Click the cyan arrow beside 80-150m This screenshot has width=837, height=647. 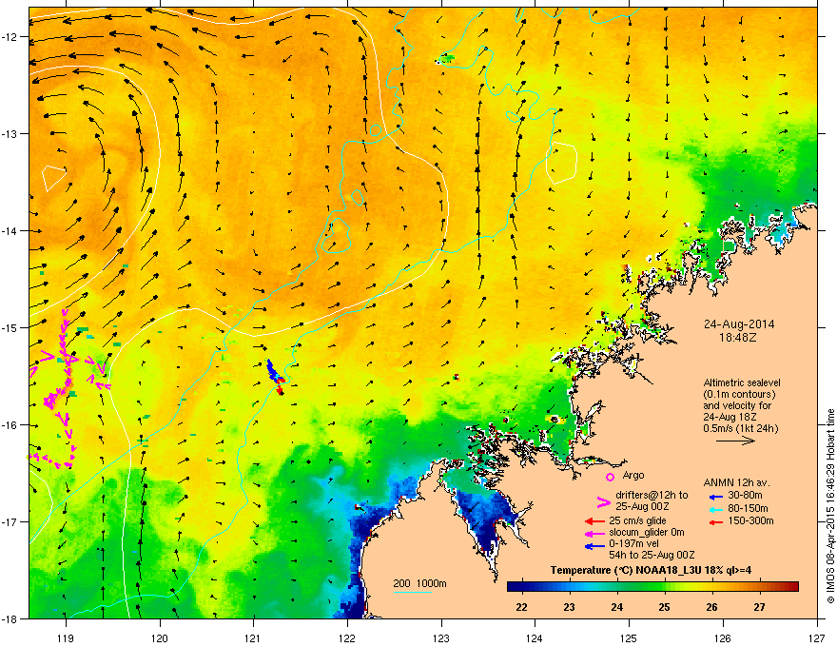(x=716, y=509)
